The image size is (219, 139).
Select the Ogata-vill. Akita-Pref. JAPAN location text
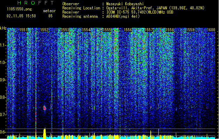pos(155,8)
